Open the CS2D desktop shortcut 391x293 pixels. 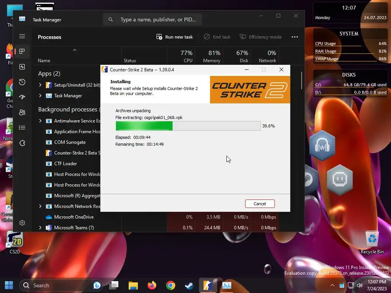coord(15,243)
